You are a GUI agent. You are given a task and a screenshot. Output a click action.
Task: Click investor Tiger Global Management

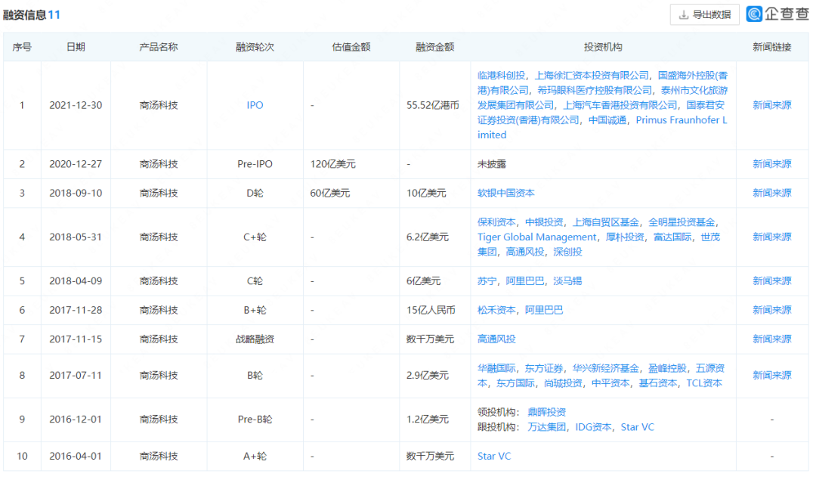[x=537, y=237]
